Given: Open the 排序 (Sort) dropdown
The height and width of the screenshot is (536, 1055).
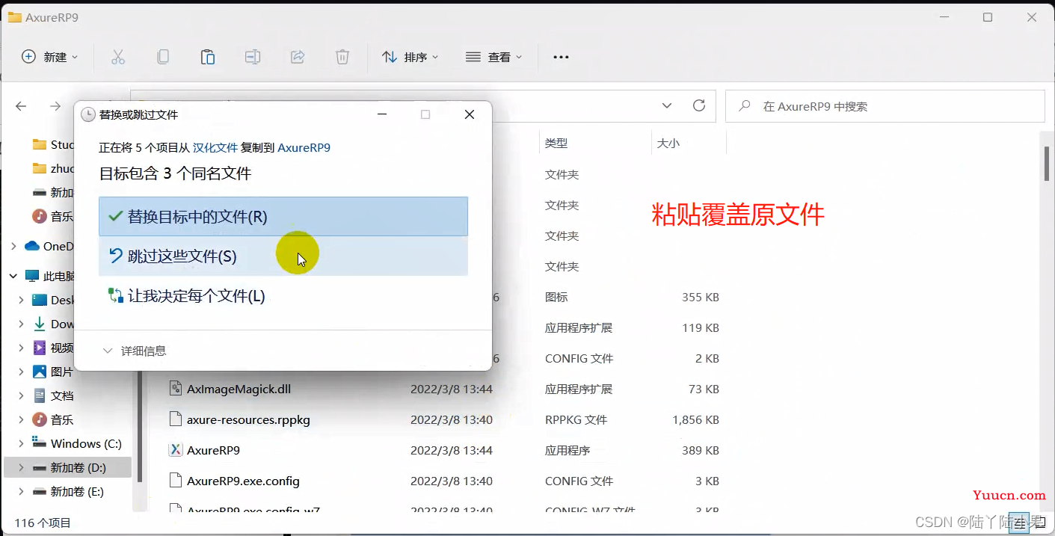Looking at the screenshot, I should tap(410, 57).
